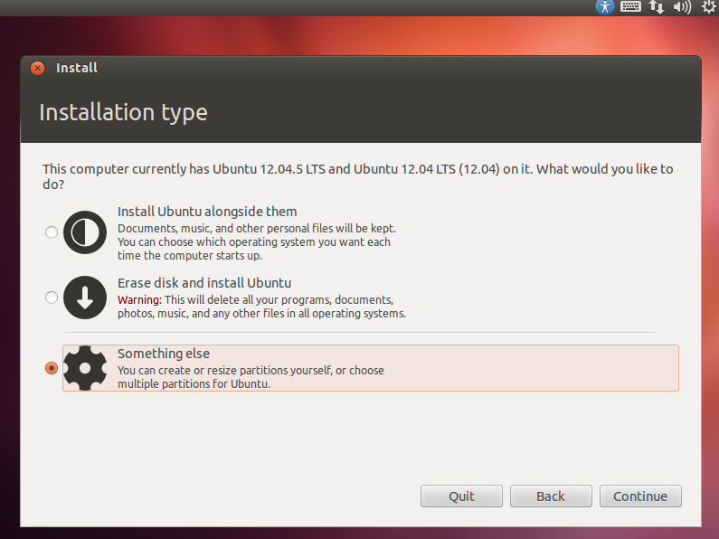Viewport: 719px width, 539px height.
Task: Open the keyboard layout indicator
Action: pyautogui.click(x=630, y=6)
